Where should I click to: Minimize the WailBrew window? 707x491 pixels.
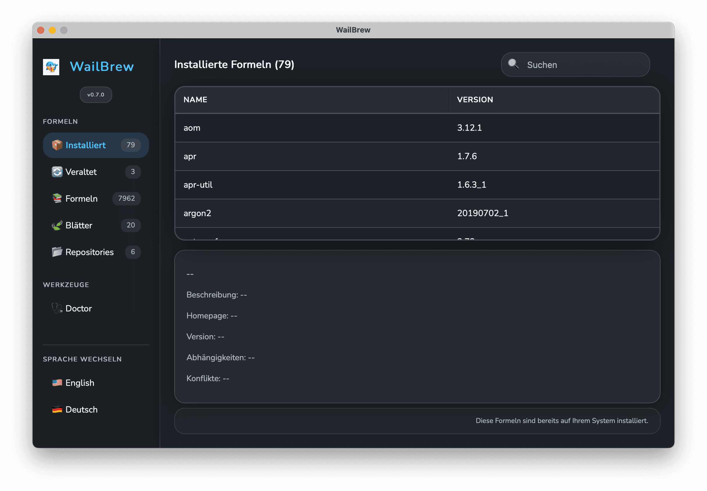[52, 30]
